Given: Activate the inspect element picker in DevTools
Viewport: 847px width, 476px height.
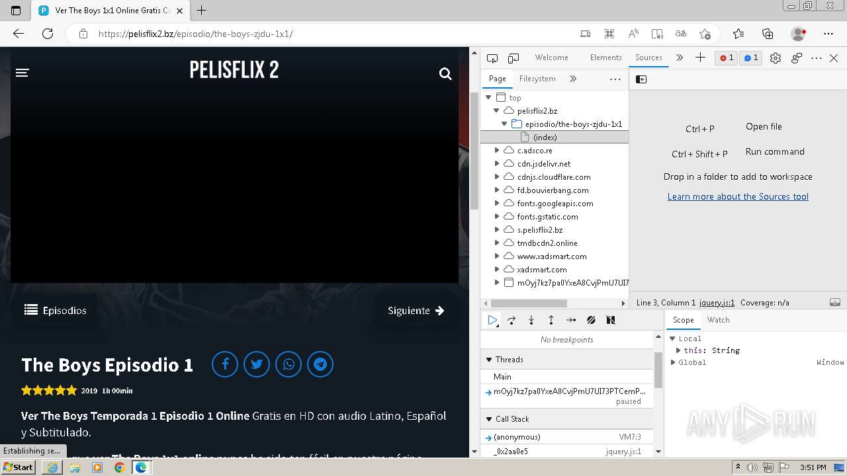Looking at the screenshot, I should tap(492, 58).
